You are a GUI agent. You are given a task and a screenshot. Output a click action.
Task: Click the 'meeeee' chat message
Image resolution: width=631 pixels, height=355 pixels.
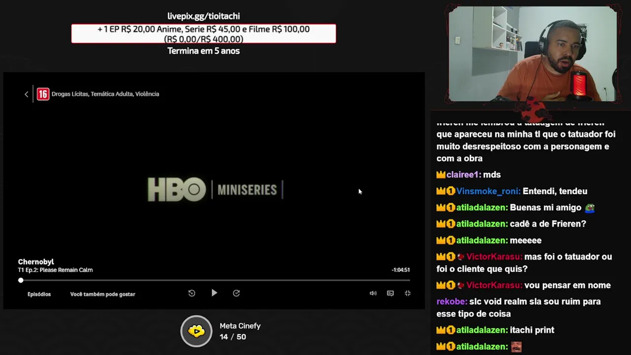point(526,241)
